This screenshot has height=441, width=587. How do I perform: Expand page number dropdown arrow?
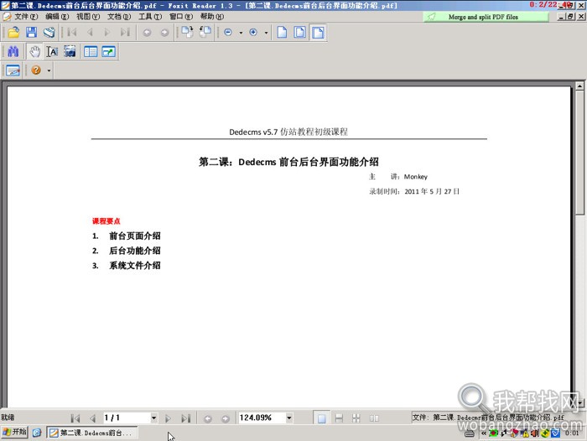click(153, 418)
